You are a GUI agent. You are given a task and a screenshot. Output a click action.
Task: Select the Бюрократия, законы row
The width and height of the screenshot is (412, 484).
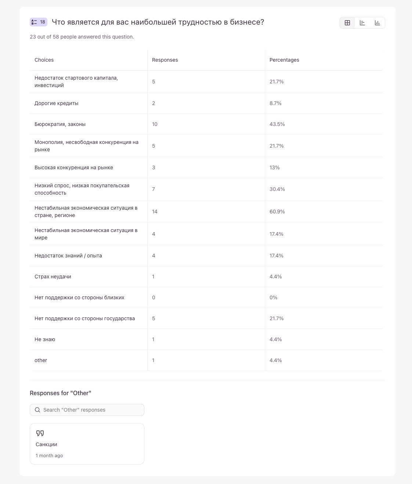(x=206, y=124)
